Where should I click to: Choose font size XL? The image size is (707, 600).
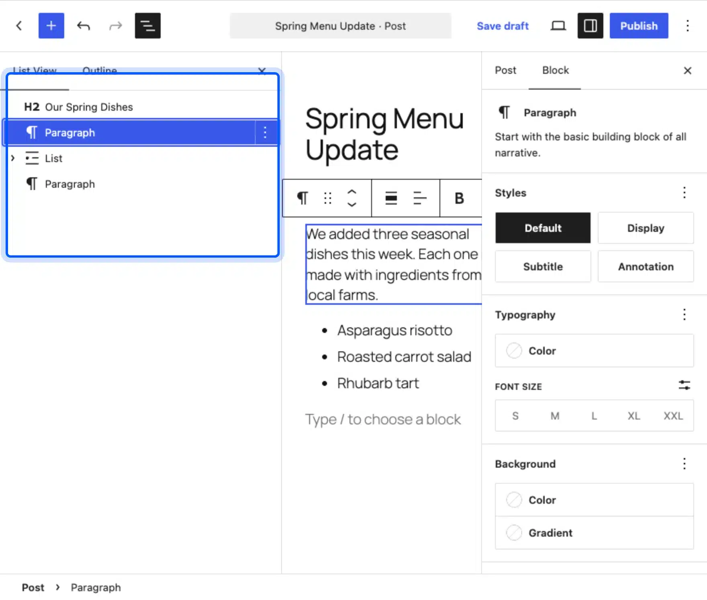633,416
